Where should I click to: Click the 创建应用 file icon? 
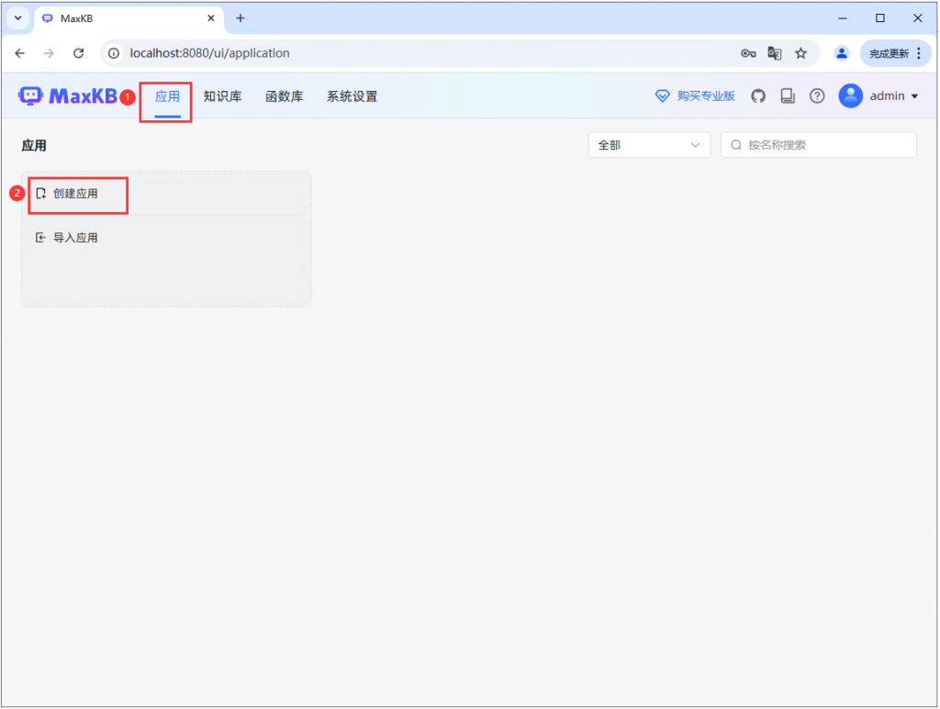click(40, 194)
